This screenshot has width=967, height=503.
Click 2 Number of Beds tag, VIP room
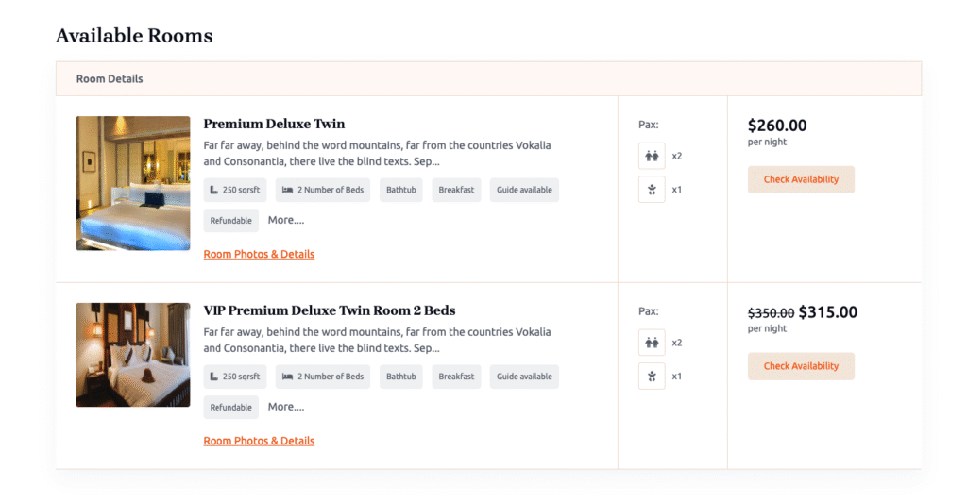(323, 377)
